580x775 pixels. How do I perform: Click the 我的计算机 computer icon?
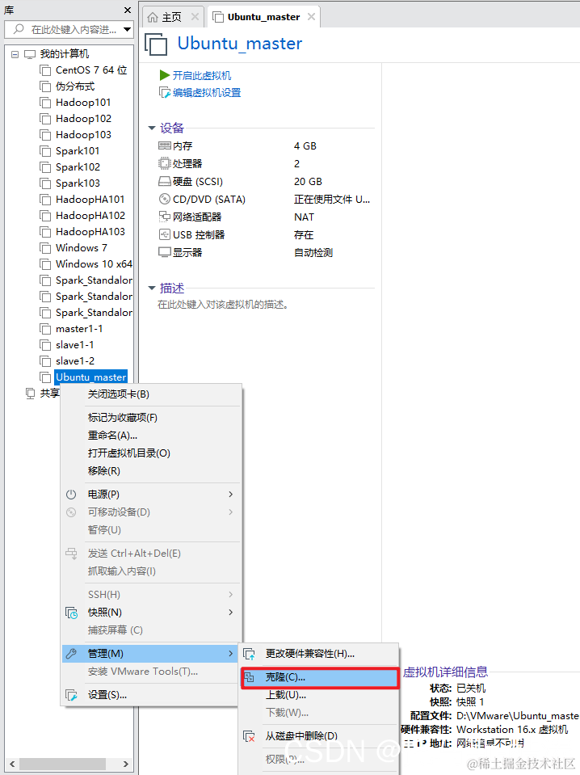click(30, 54)
